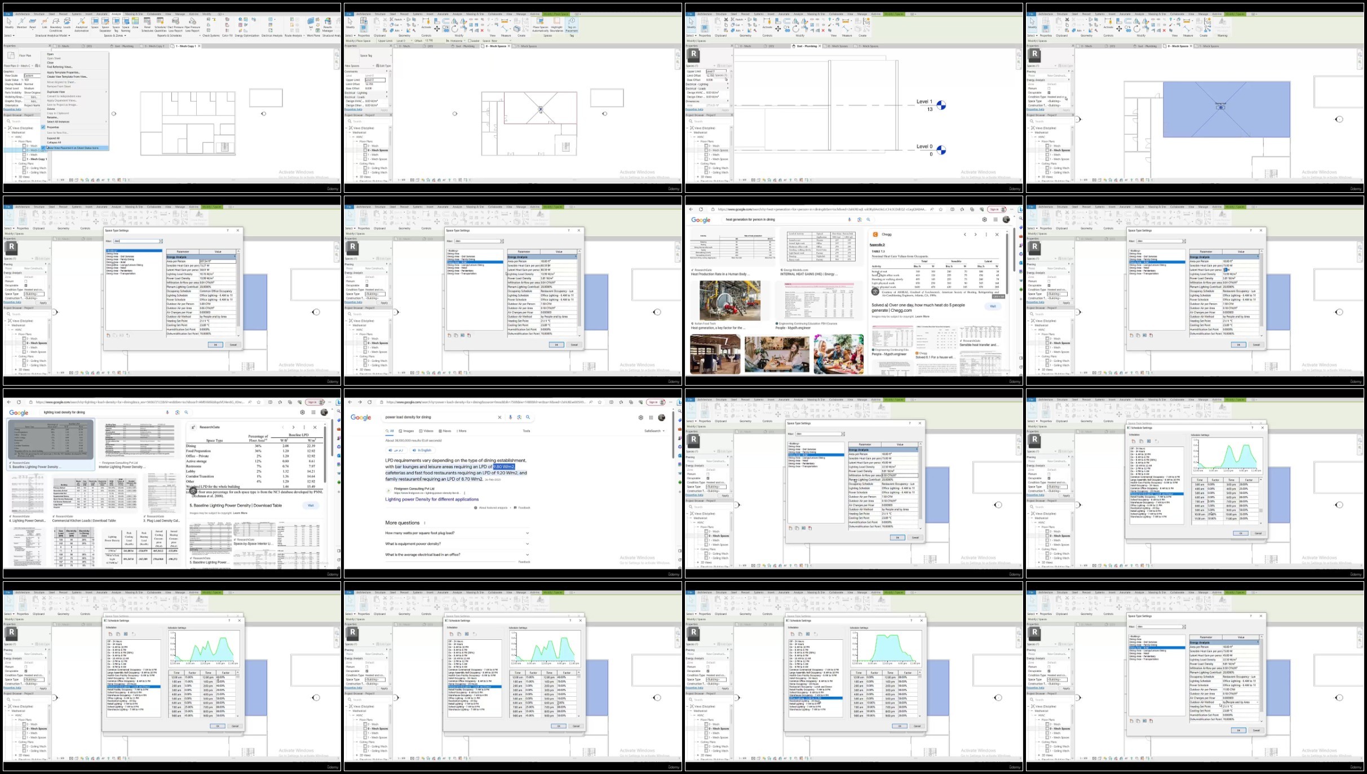The width and height of the screenshot is (1367, 774).
Task: Clear the 'power load density for dining' search box
Action: coord(499,417)
